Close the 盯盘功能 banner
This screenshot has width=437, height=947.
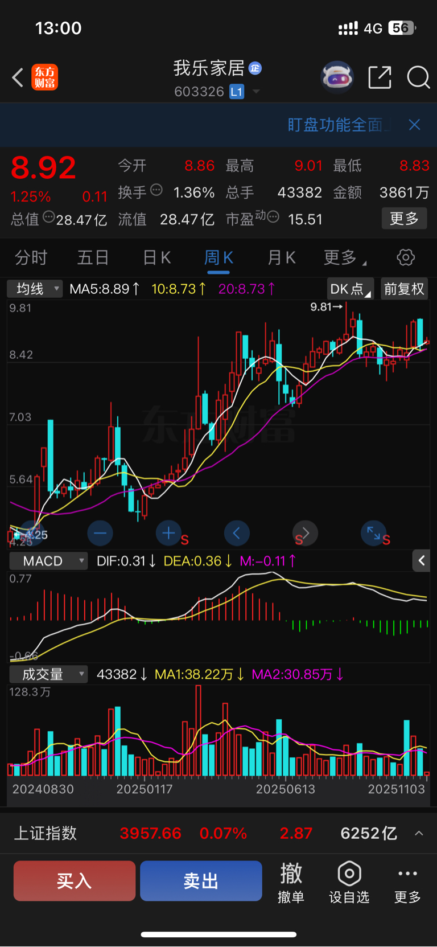click(x=414, y=125)
